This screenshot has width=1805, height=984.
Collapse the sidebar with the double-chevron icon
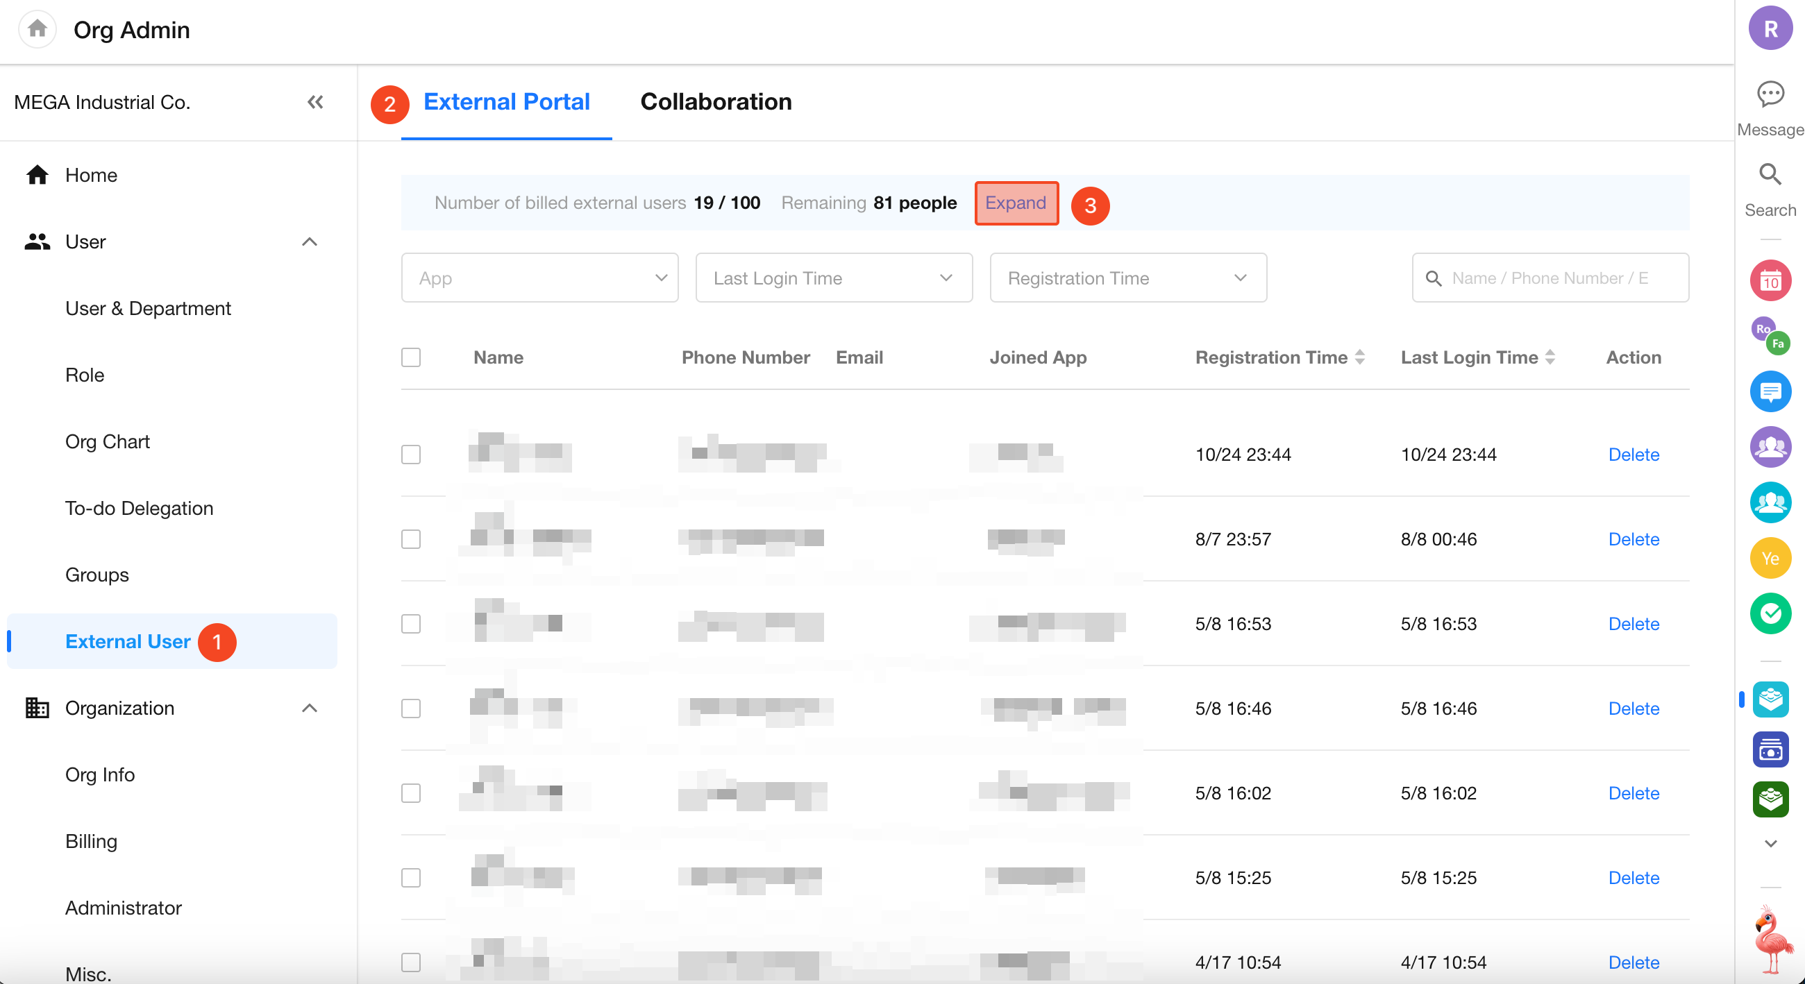pyautogui.click(x=315, y=102)
